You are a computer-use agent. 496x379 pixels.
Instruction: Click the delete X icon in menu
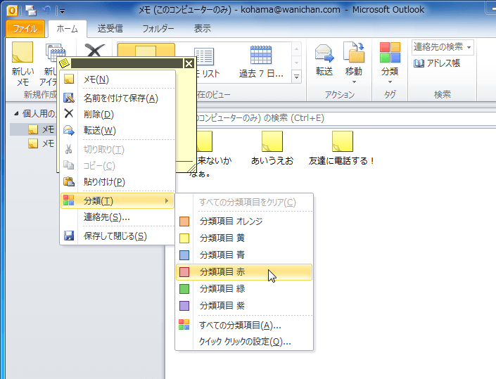69,113
